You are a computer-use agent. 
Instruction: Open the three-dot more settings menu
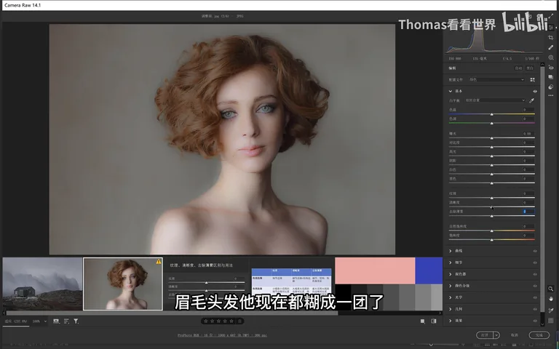[x=551, y=95]
